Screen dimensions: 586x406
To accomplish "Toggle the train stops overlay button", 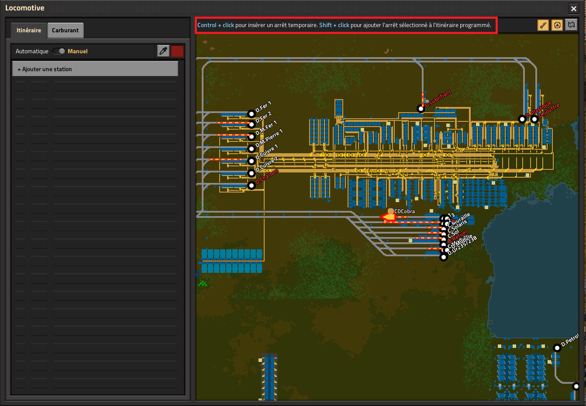I will click(x=557, y=25).
